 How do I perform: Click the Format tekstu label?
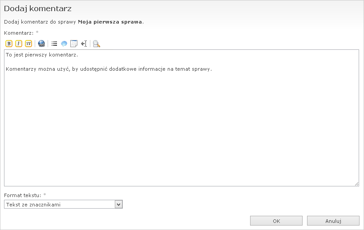22,195
